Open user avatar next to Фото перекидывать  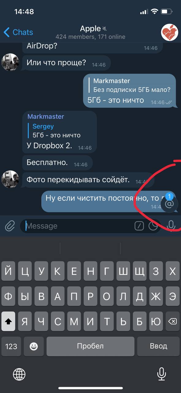coord(10,179)
